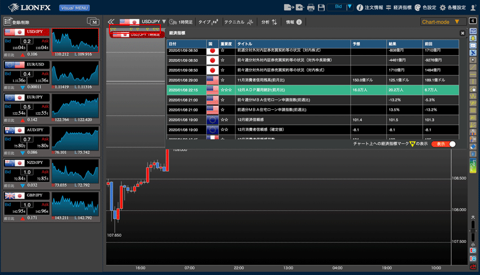Open 注文情報 order information
The image size is (480, 275).
click(x=370, y=8)
